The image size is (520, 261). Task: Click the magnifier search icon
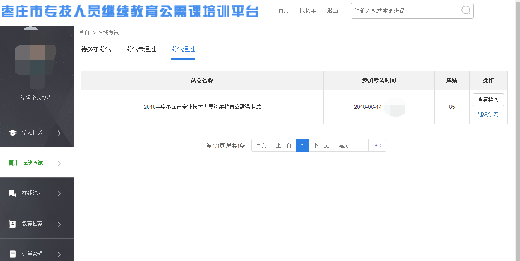tap(466, 10)
